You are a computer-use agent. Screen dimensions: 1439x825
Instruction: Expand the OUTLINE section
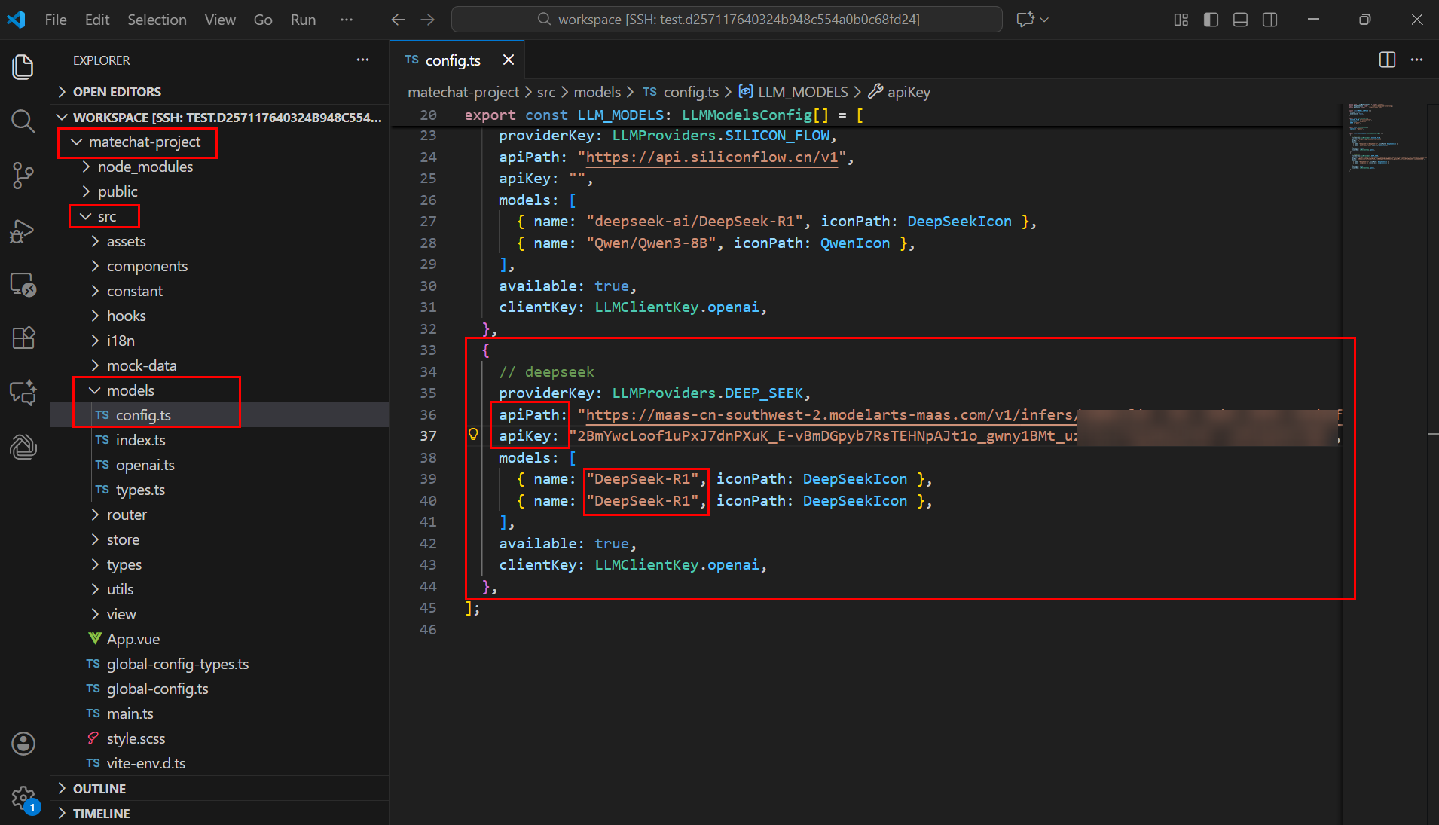click(x=99, y=789)
